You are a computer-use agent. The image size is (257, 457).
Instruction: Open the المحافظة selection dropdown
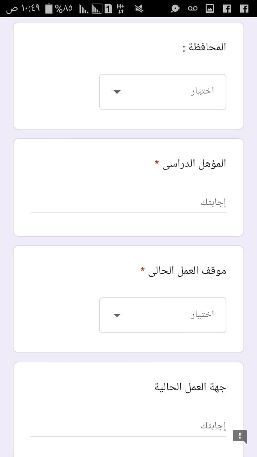pyautogui.click(x=162, y=92)
